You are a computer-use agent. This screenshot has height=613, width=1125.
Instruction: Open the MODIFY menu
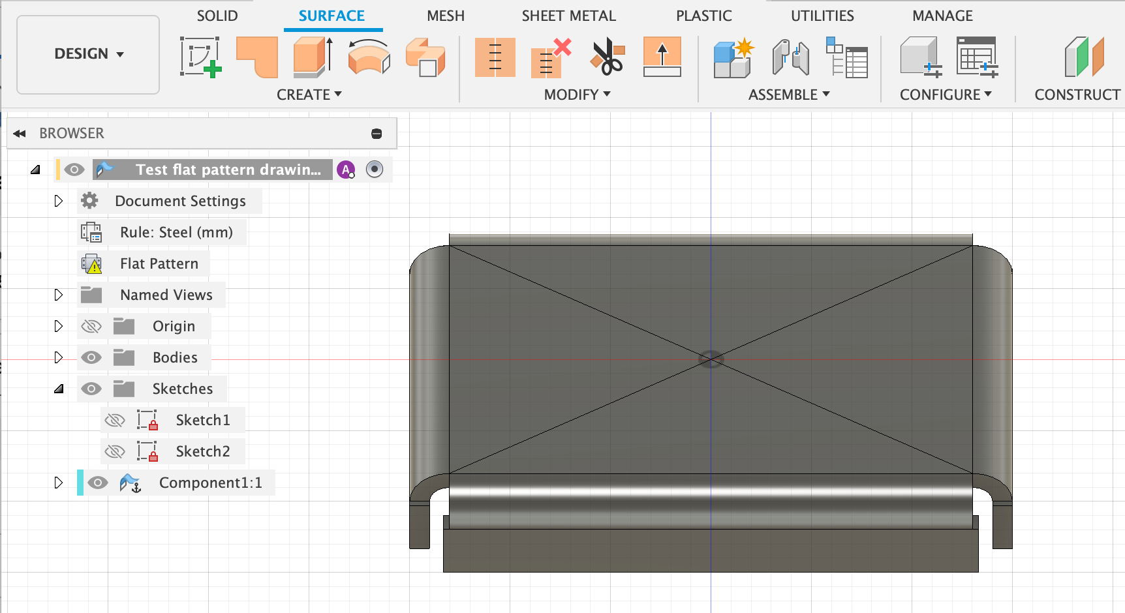(578, 95)
